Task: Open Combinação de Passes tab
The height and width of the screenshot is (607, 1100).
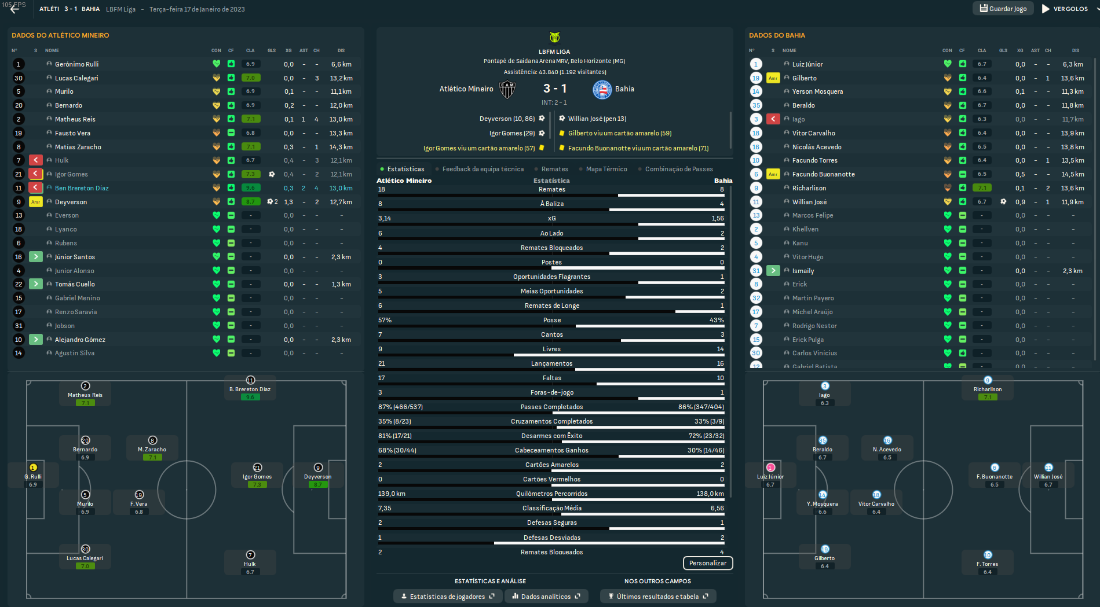Action: [675, 169]
